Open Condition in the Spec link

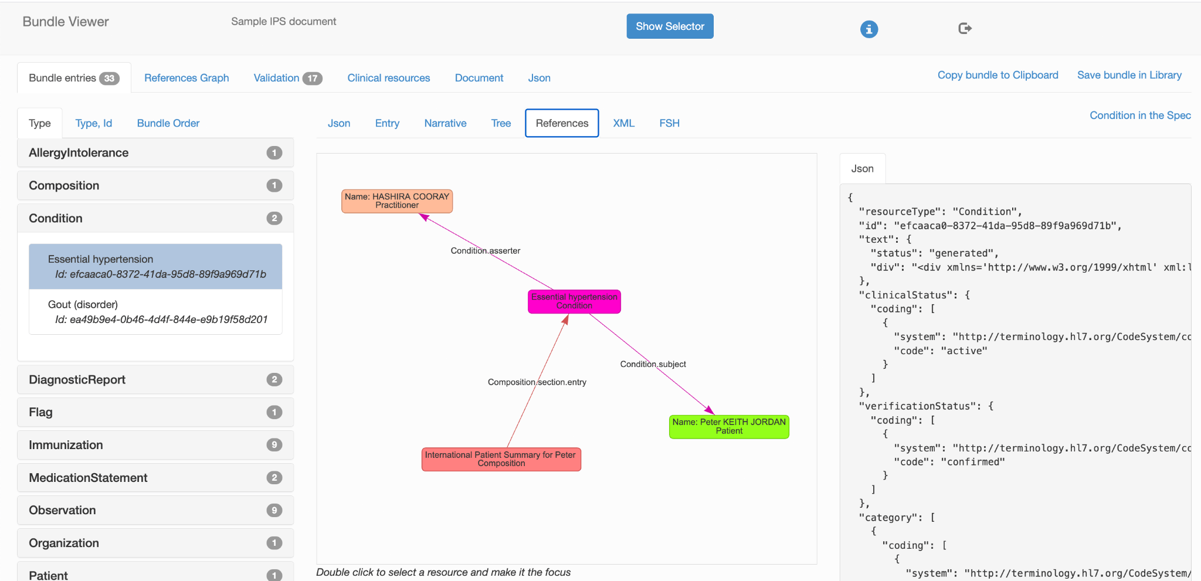[x=1140, y=115]
